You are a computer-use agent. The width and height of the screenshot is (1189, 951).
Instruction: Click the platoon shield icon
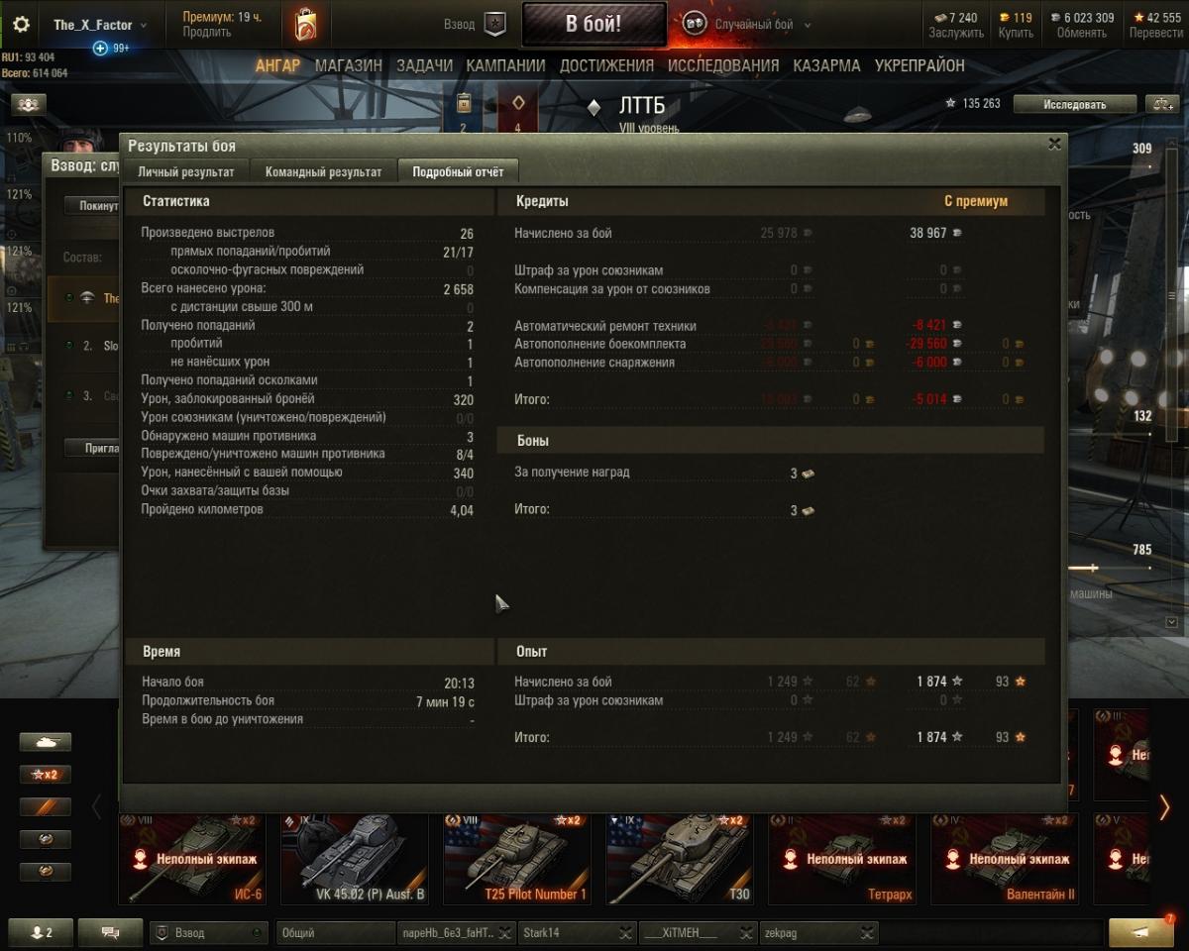[x=495, y=25]
